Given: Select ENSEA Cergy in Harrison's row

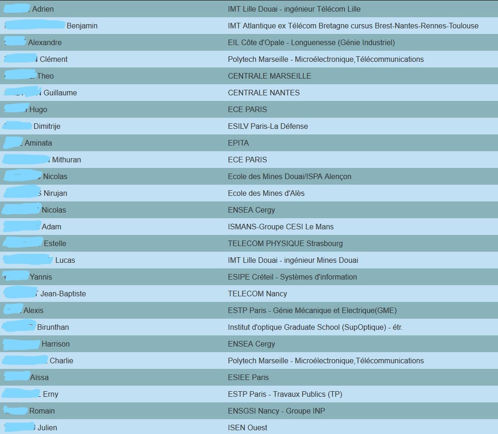Looking at the screenshot, I should click(x=252, y=344).
